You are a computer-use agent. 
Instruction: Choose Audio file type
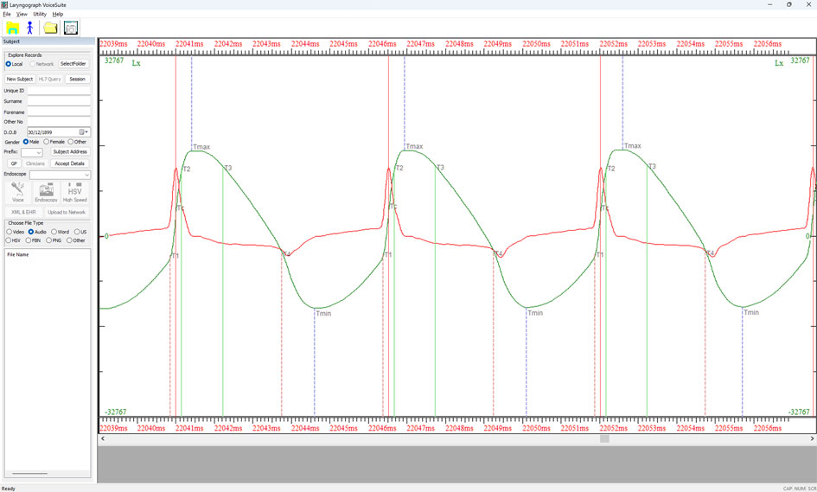(31, 232)
